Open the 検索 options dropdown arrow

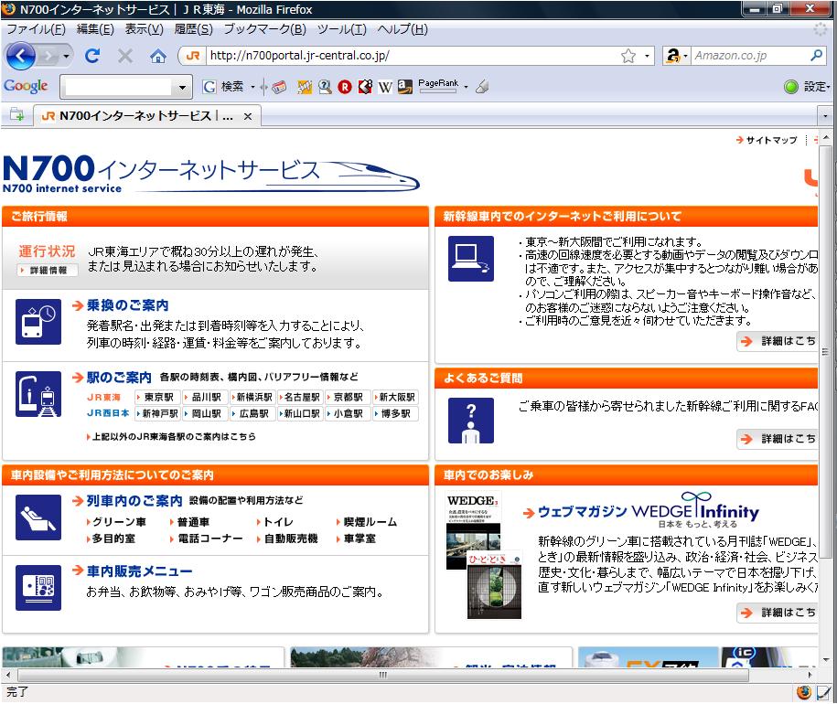pos(252,86)
